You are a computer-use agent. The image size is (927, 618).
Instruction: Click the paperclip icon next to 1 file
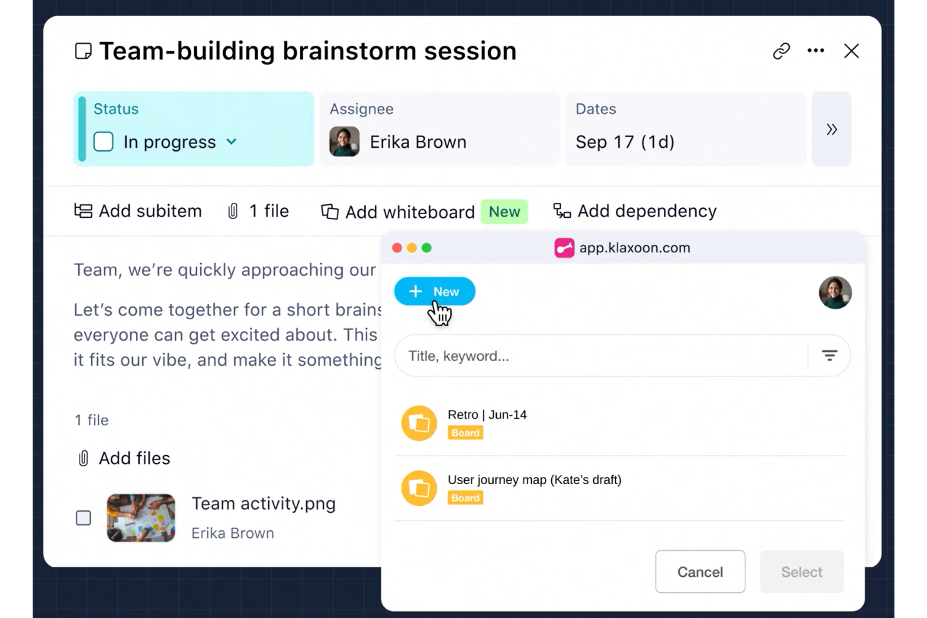pos(233,211)
